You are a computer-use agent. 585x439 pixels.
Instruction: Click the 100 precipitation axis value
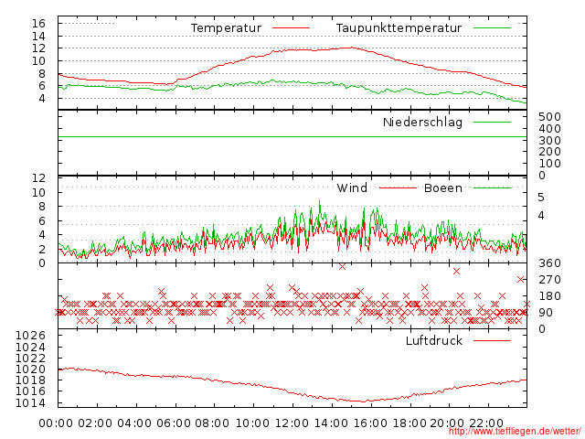549,164
